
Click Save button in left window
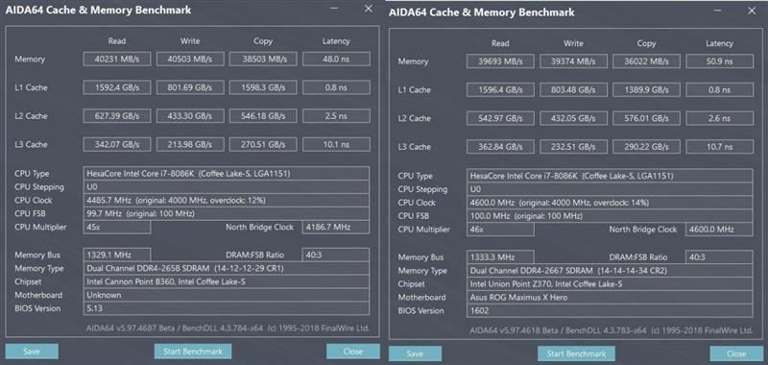(32, 352)
